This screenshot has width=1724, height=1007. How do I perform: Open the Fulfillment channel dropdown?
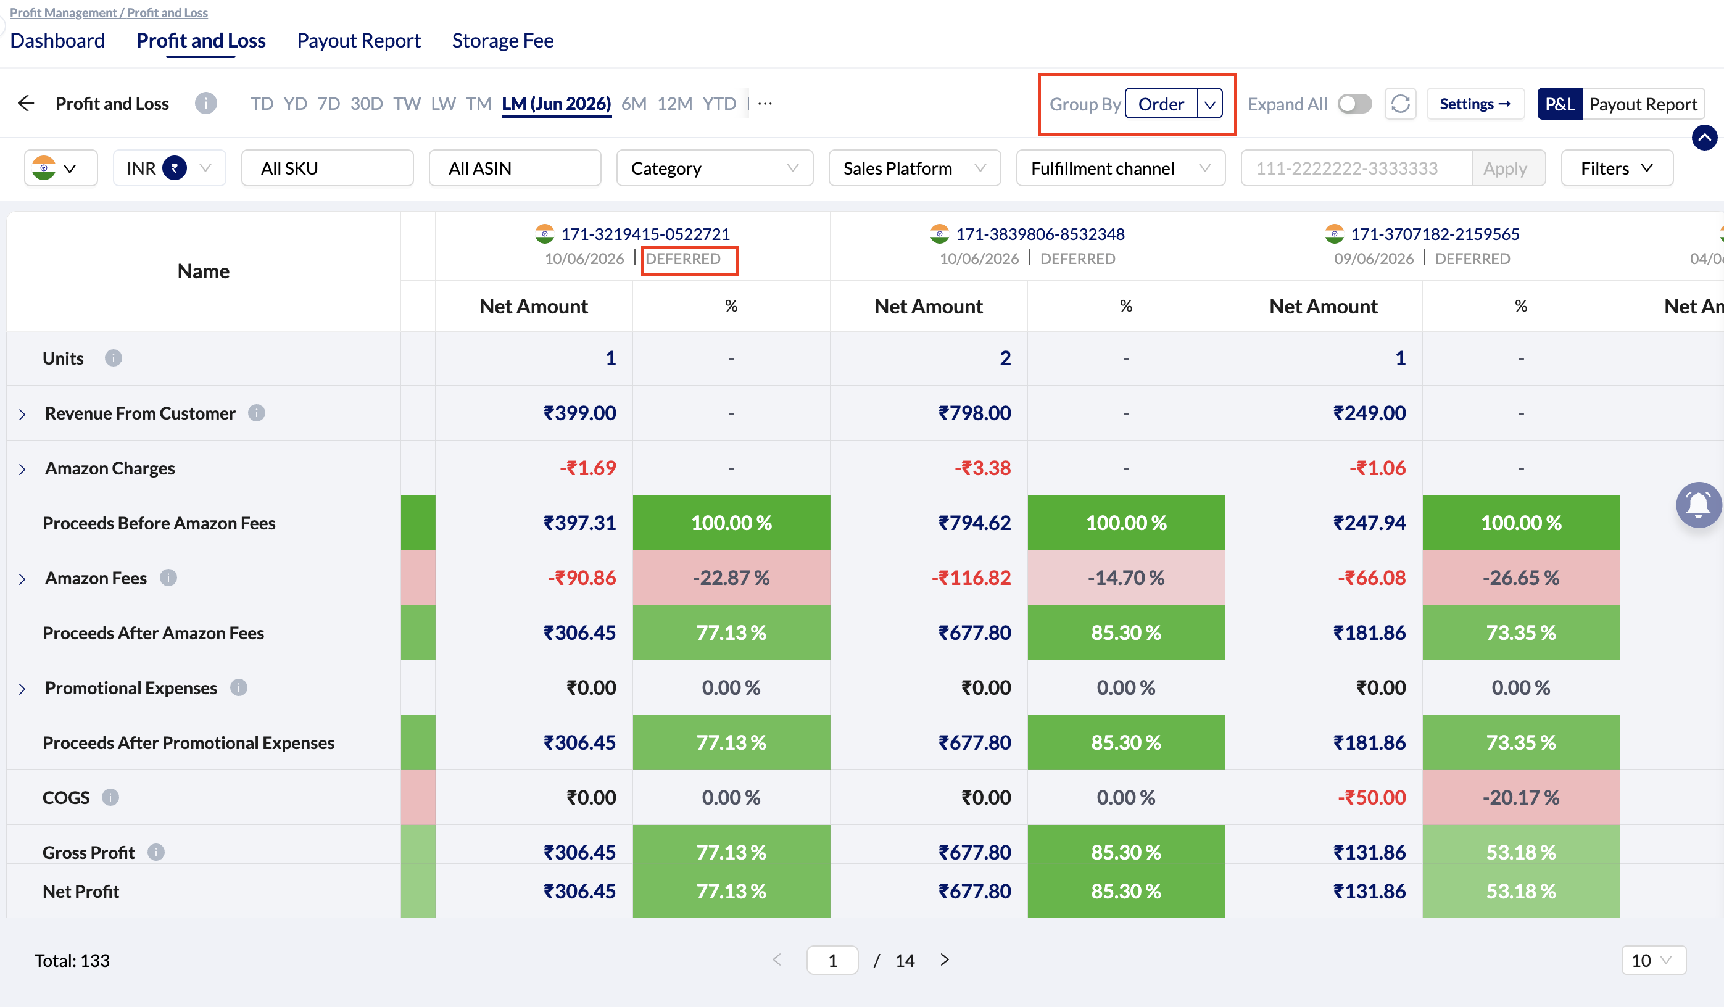[x=1120, y=168]
